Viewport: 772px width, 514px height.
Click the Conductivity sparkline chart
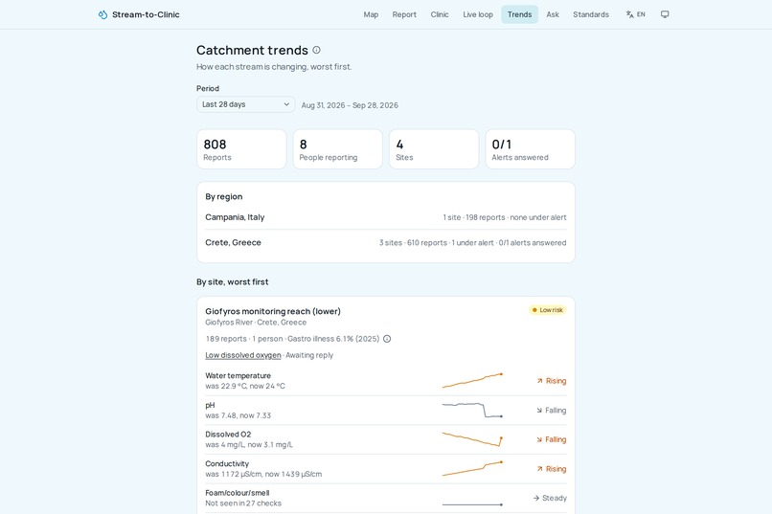[472, 469]
